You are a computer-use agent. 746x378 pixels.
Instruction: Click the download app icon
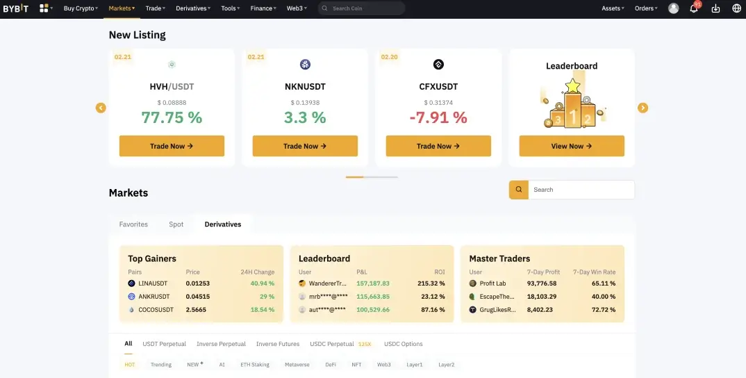tap(715, 8)
